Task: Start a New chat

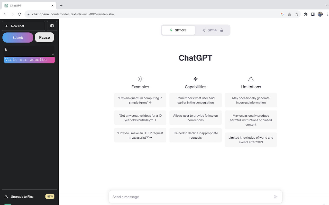Action: (23, 26)
